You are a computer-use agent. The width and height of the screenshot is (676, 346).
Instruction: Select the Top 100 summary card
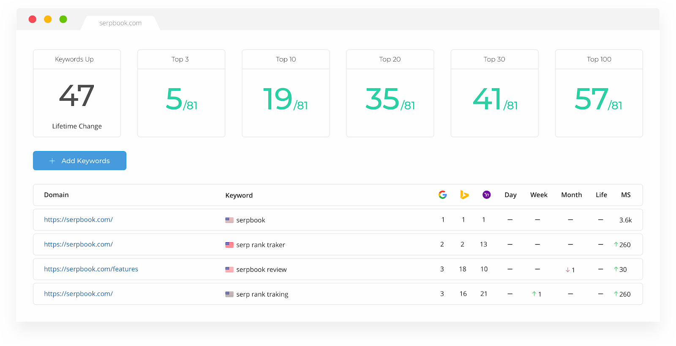[x=599, y=93]
